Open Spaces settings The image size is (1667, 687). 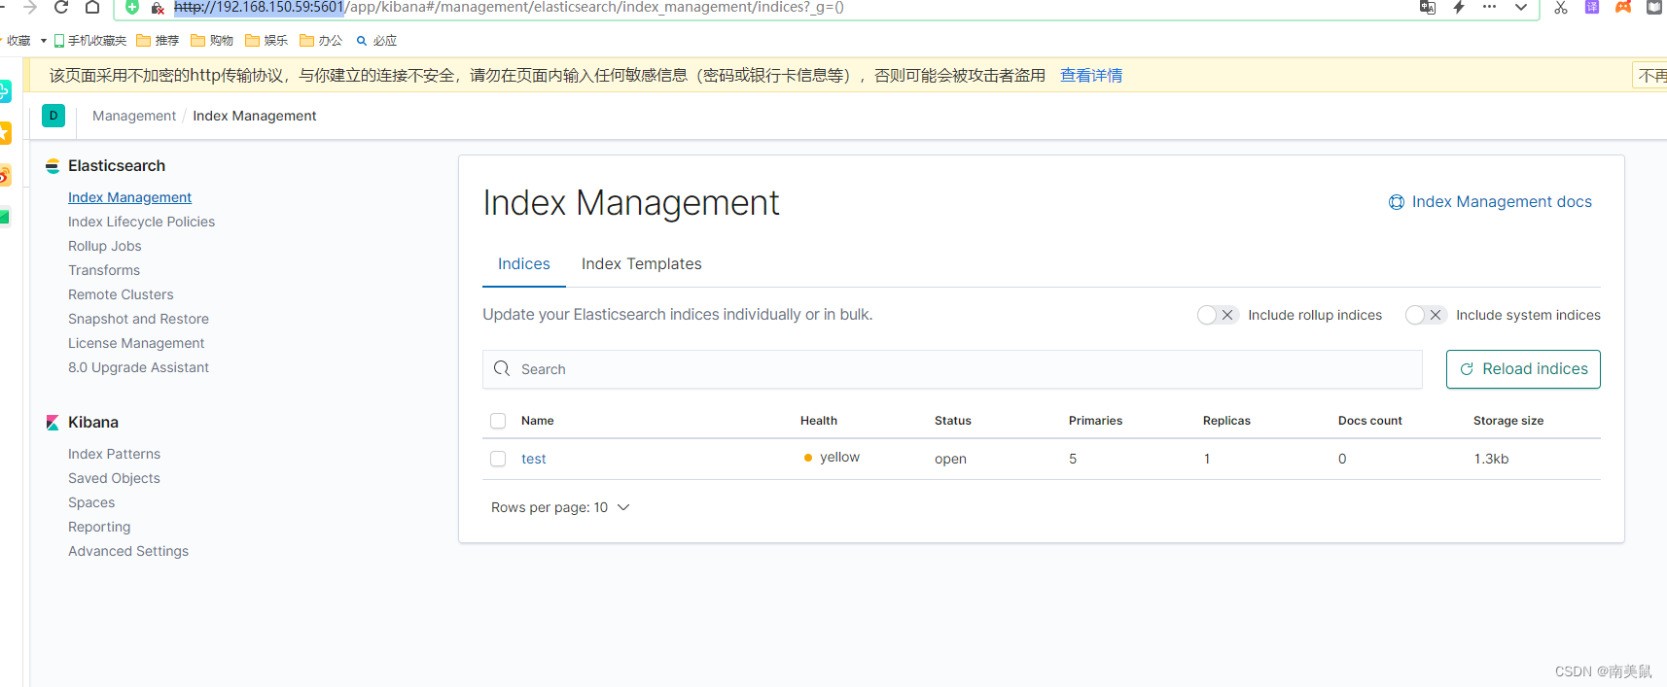(91, 502)
